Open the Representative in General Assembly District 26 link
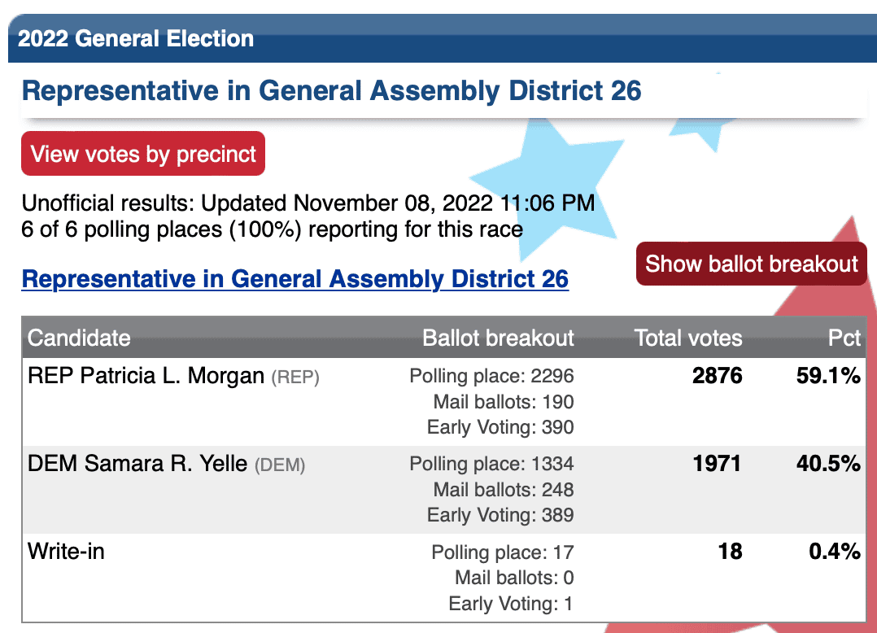877x633 pixels. pyautogui.click(x=295, y=278)
